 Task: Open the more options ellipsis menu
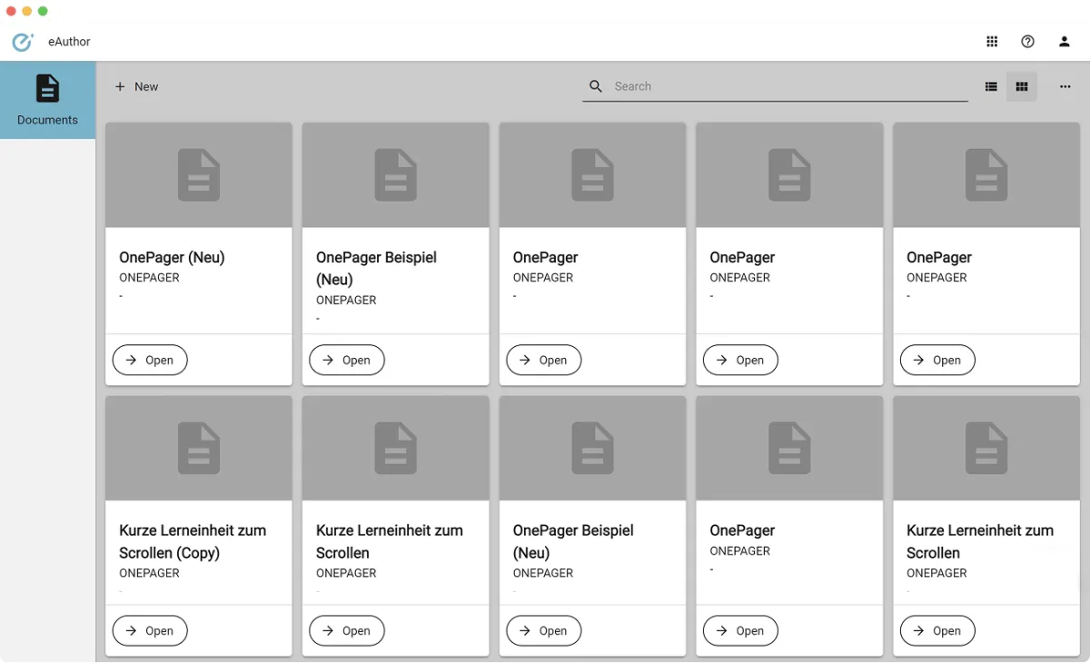(x=1065, y=86)
